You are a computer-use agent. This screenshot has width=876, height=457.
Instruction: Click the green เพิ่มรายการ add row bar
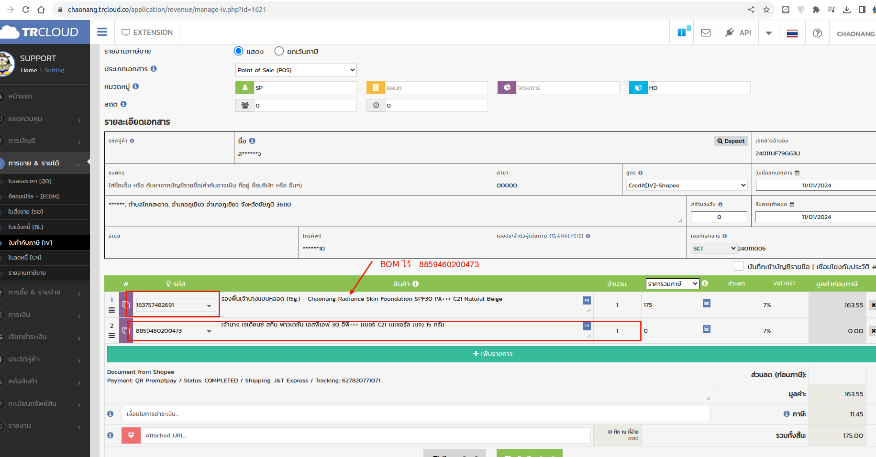(x=491, y=354)
